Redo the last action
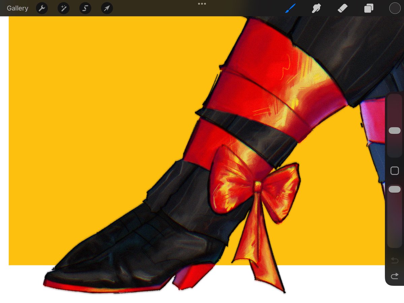 click(x=395, y=276)
